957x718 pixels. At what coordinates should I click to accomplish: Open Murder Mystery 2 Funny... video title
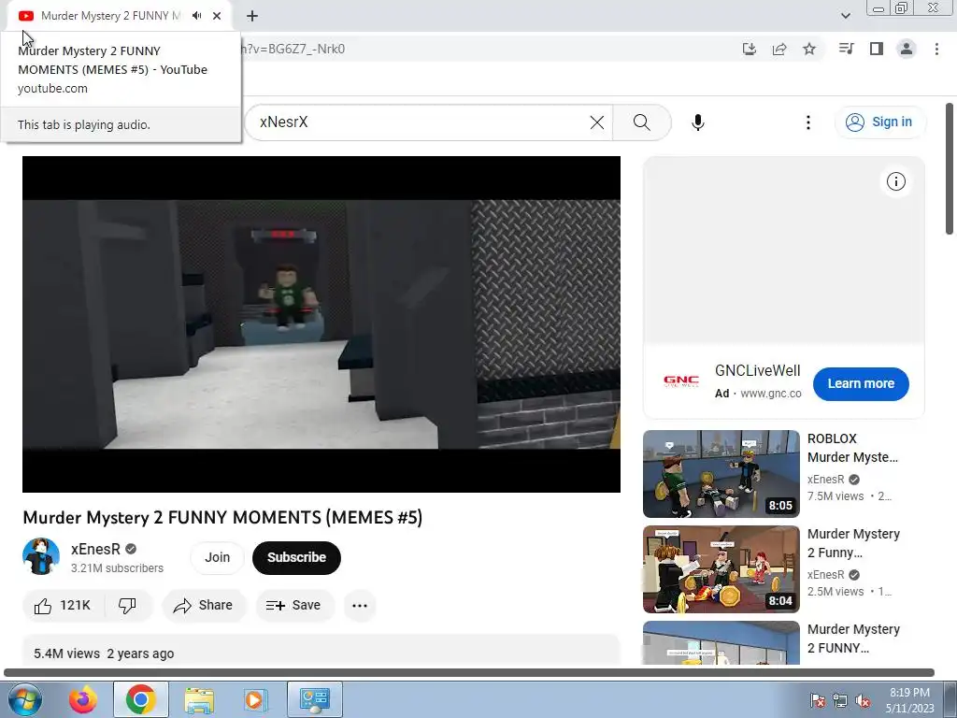(x=853, y=543)
